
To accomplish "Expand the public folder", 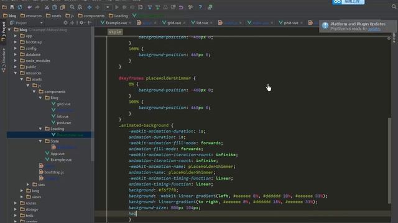I will click(16, 67).
